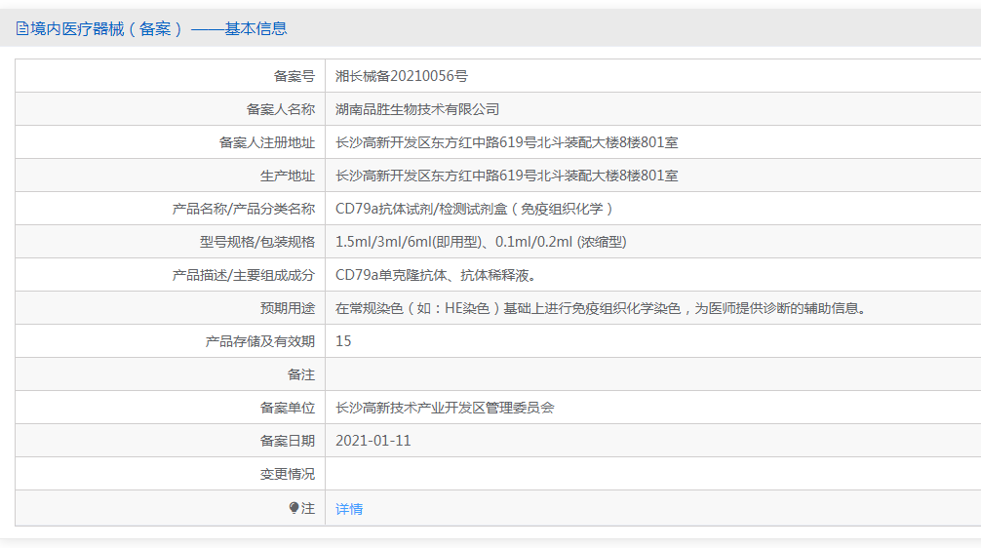Select the filing number 湘长械备20210056号

coord(402,76)
